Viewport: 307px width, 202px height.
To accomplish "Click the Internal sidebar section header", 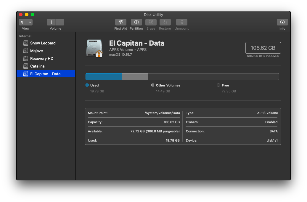I will coord(25,36).
